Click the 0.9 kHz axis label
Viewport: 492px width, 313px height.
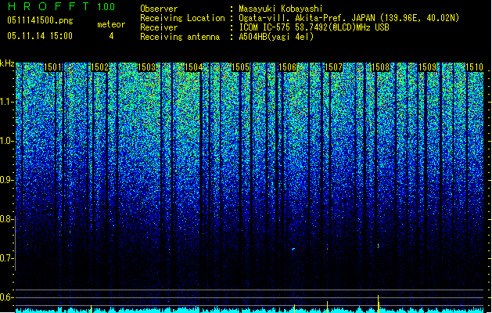[6, 180]
